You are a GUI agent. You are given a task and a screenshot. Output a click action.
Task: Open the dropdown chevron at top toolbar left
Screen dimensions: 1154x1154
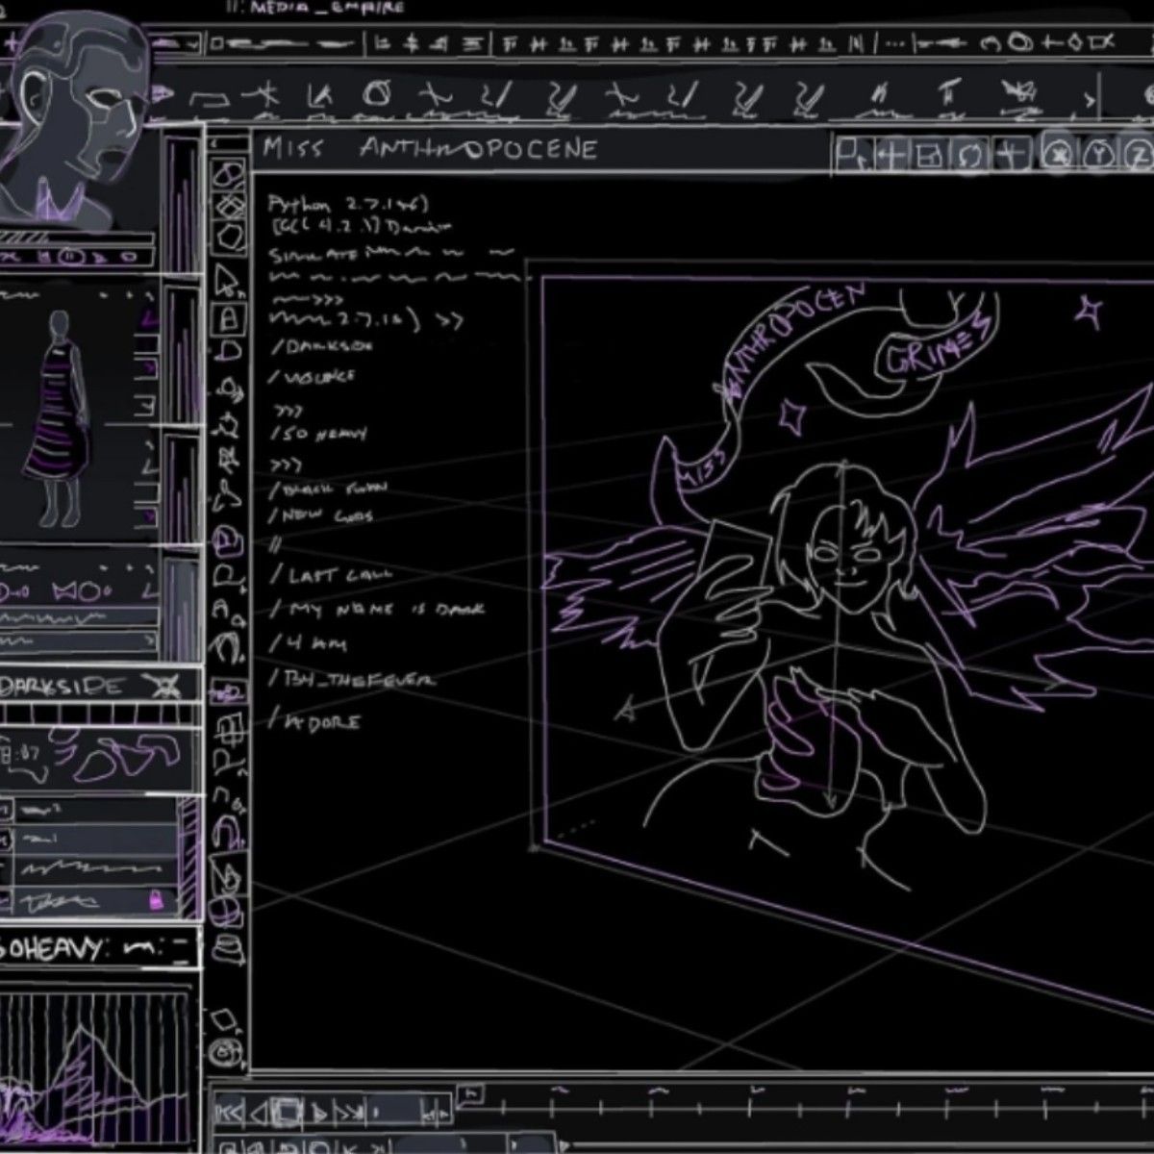click(192, 43)
